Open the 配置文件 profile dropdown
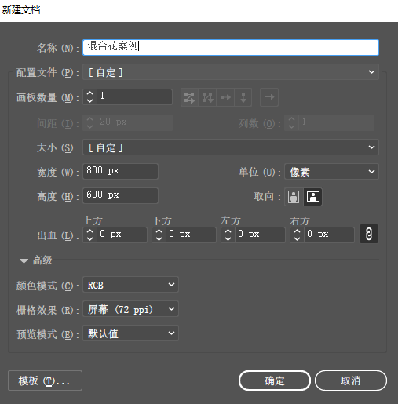 231,72
